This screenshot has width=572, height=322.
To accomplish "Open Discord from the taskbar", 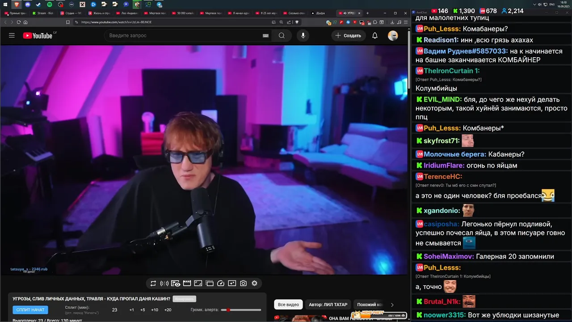I will click(x=27, y=4).
